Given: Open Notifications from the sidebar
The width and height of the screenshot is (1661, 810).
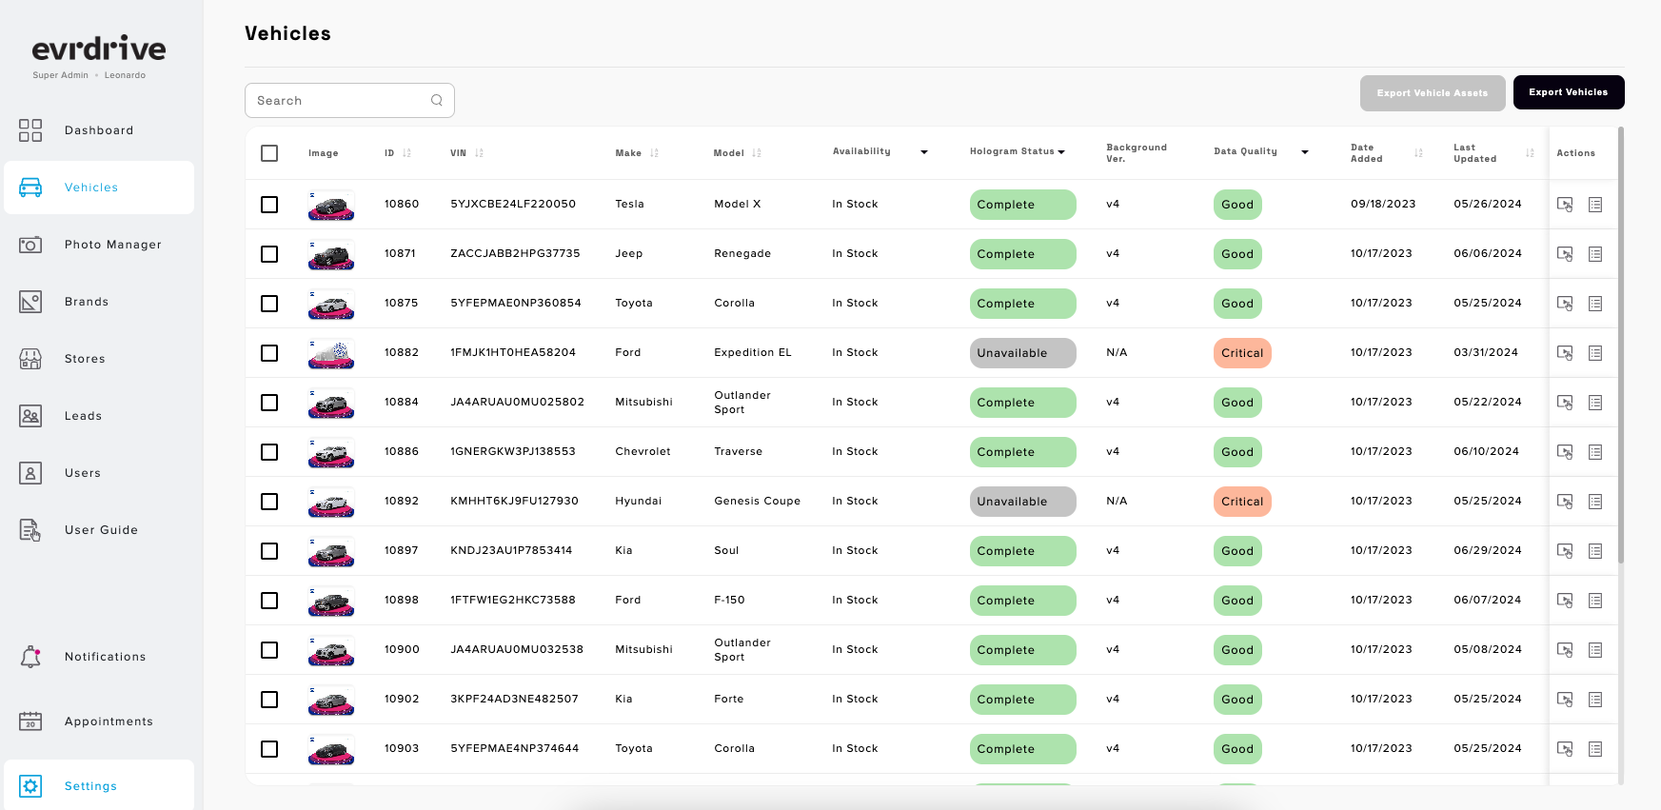Looking at the screenshot, I should coord(99,657).
